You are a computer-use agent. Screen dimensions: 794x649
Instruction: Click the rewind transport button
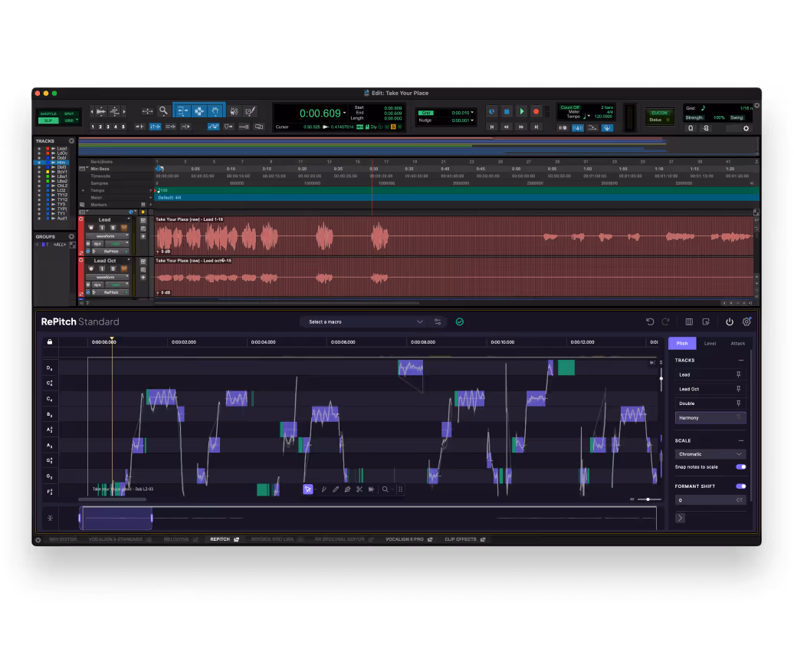507,127
